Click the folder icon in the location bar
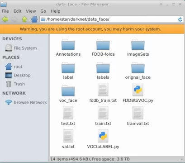The width and height of the screenshot is (185, 163). point(43,19)
